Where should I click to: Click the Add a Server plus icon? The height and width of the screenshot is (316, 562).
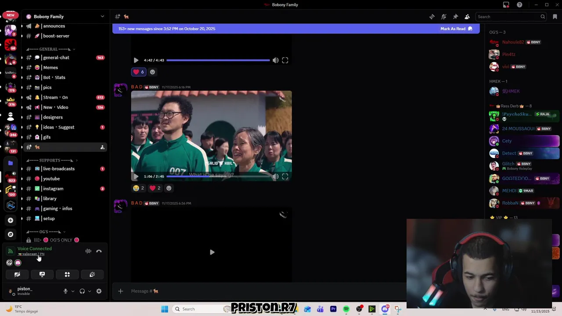(x=11, y=220)
